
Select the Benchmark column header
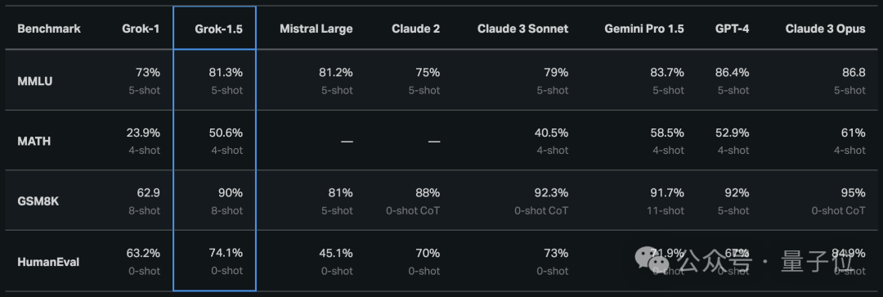[x=49, y=29]
